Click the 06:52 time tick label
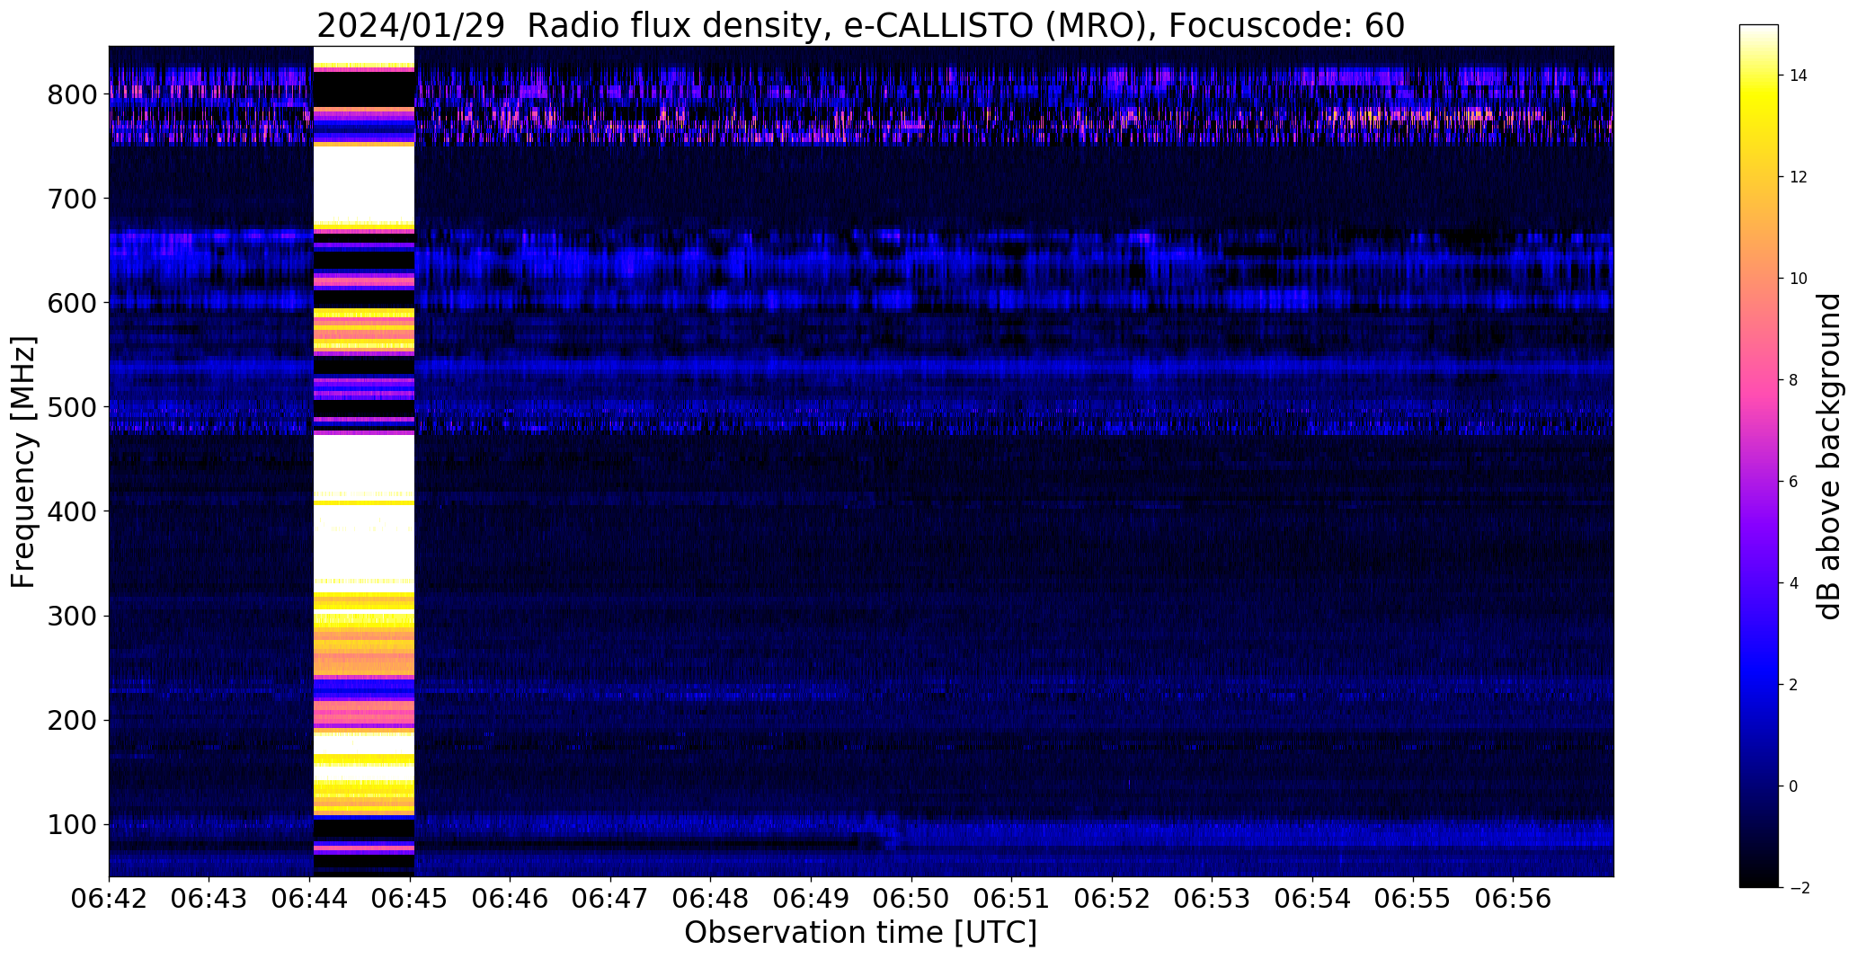 (x=1113, y=899)
